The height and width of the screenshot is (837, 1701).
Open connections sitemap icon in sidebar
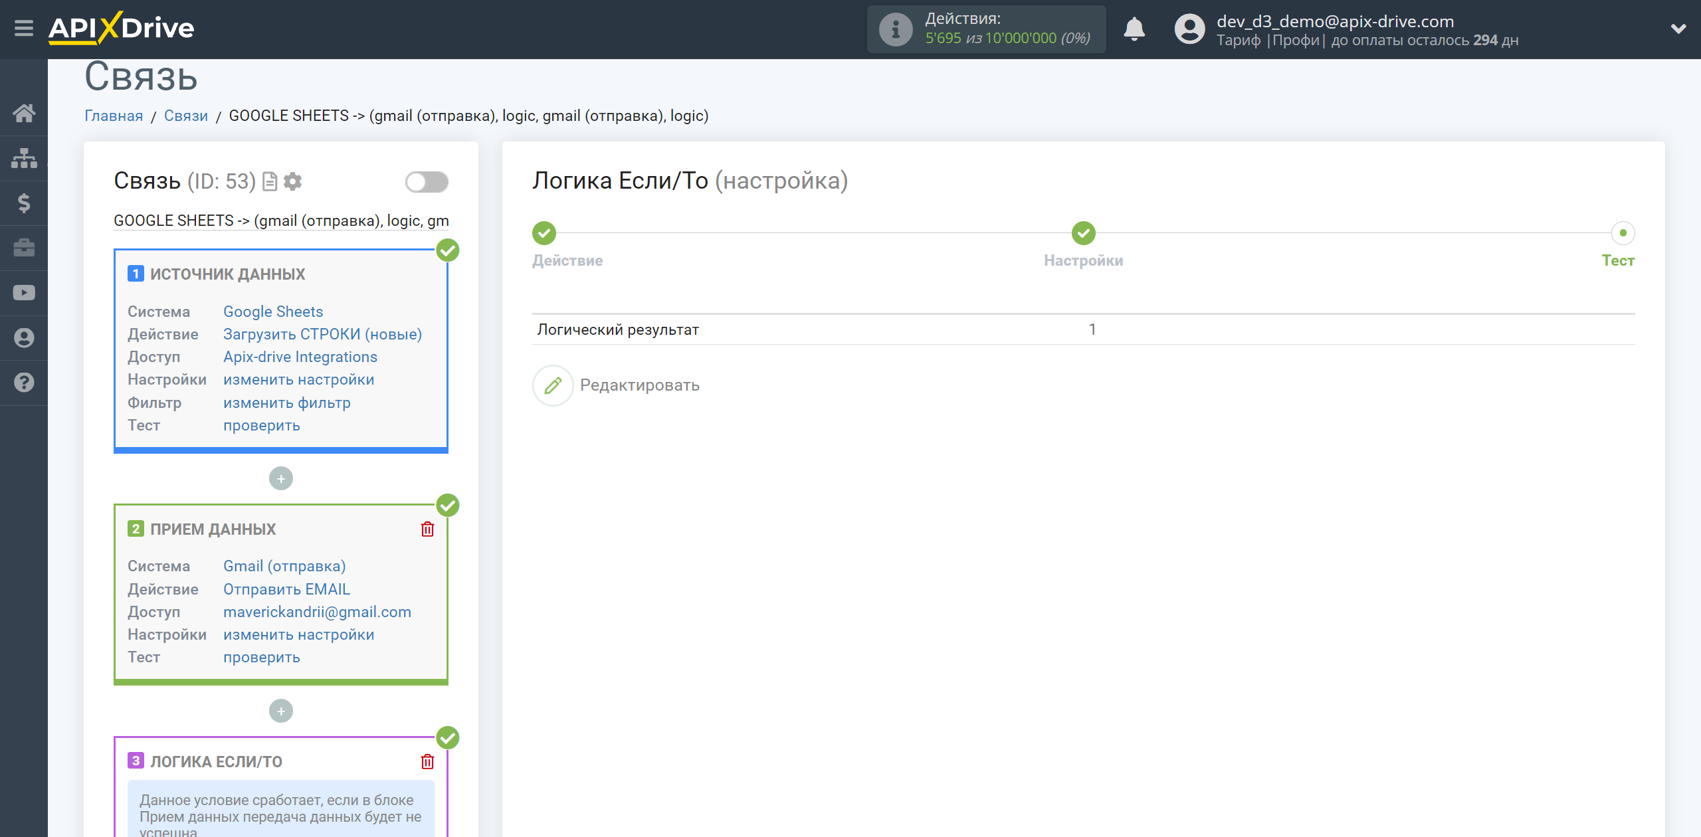[x=24, y=158]
